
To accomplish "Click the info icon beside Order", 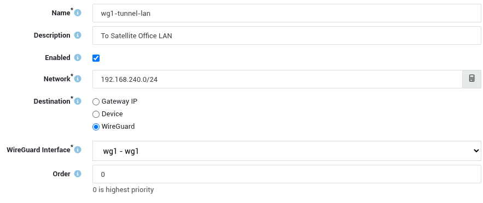I will point(78,174).
